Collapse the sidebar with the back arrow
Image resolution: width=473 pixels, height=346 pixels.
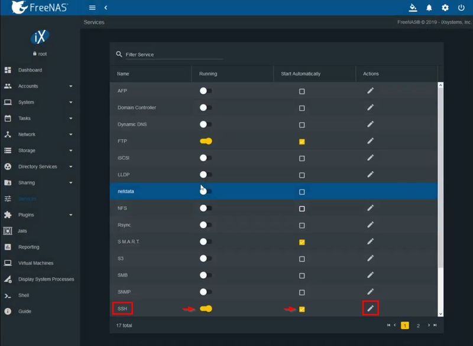(106, 8)
